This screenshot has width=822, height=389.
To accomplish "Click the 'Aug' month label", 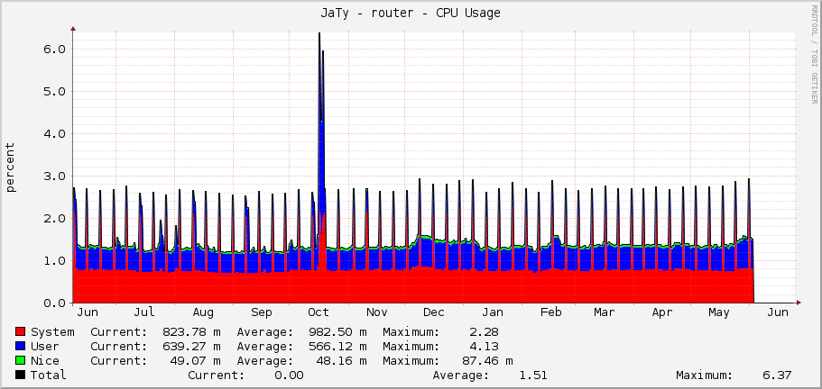I will pos(203,312).
